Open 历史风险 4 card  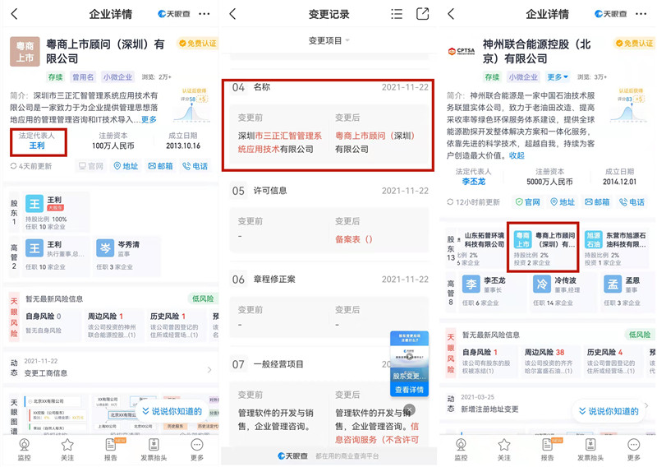pyautogui.click(x=613, y=361)
